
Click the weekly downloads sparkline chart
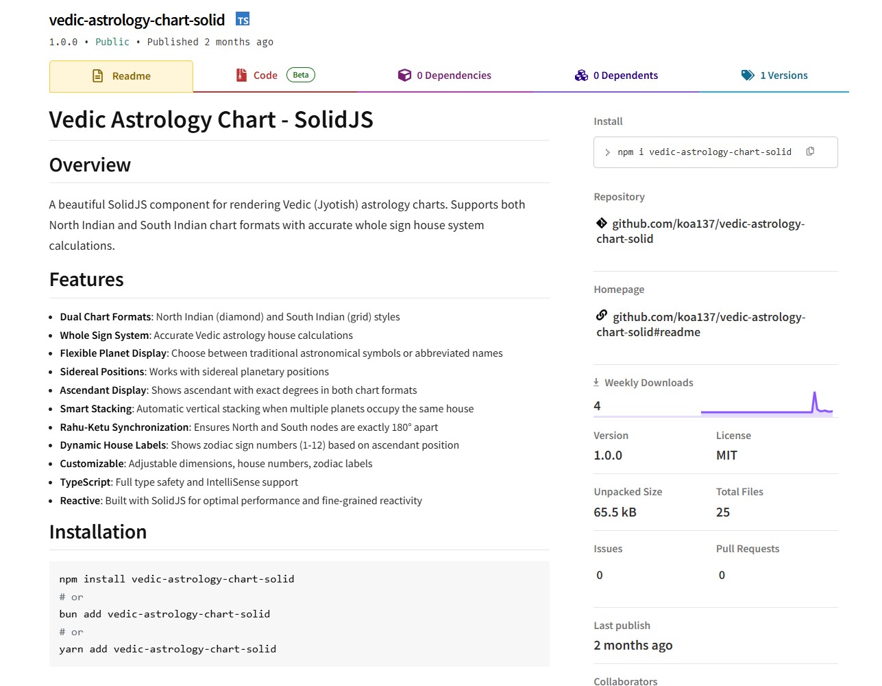(766, 405)
